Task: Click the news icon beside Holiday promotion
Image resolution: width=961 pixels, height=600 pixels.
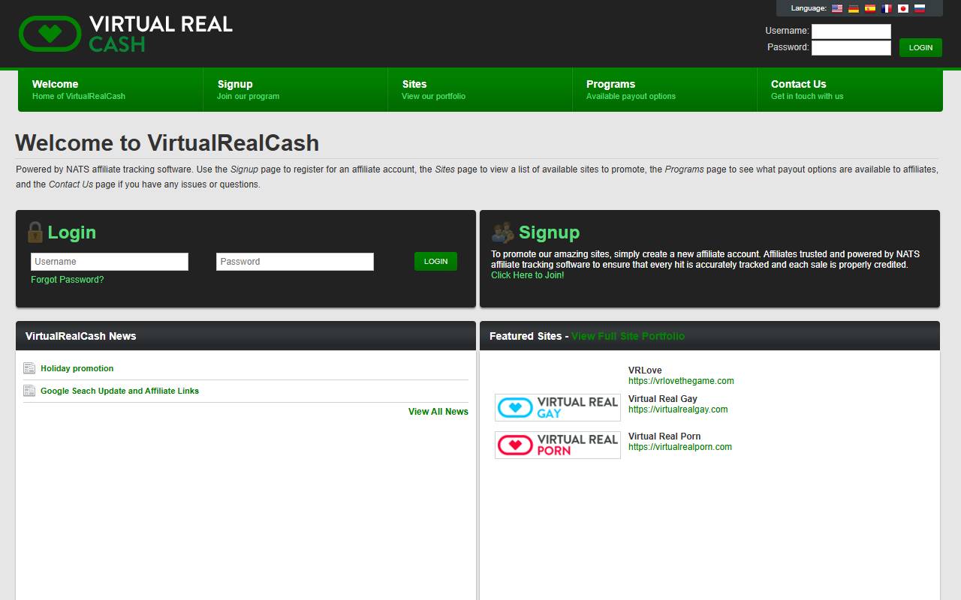Action: coord(29,368)
